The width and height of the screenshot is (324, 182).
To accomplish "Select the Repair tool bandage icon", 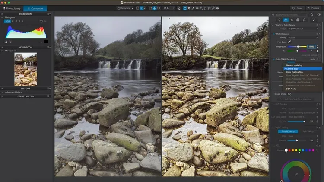I will coord(213,8).
